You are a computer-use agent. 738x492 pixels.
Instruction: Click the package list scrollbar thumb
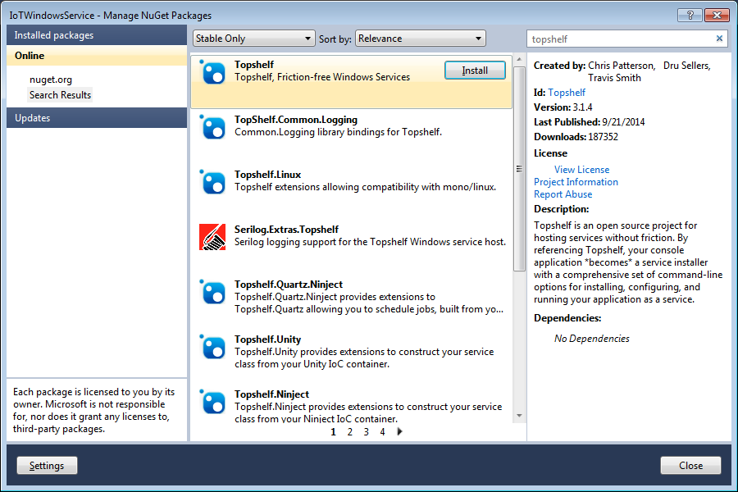click(x=519, y=169)
